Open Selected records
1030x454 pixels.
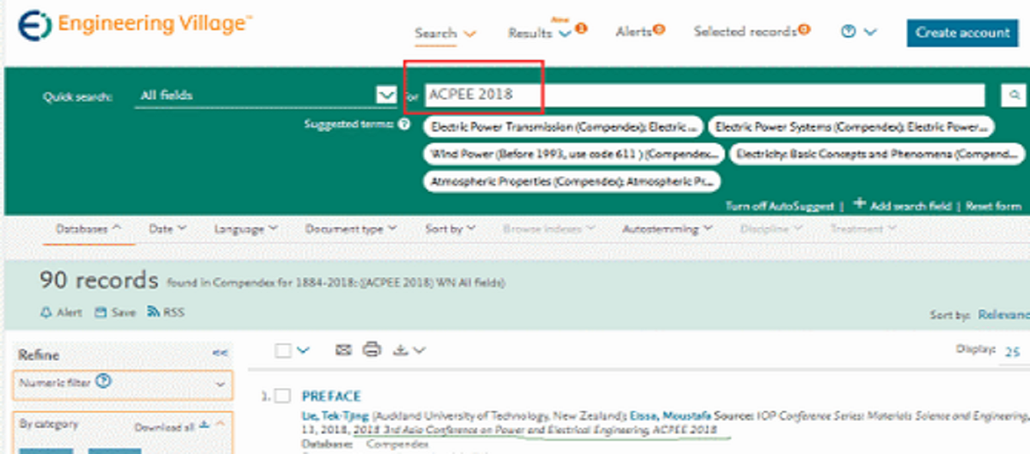point(751,31)
